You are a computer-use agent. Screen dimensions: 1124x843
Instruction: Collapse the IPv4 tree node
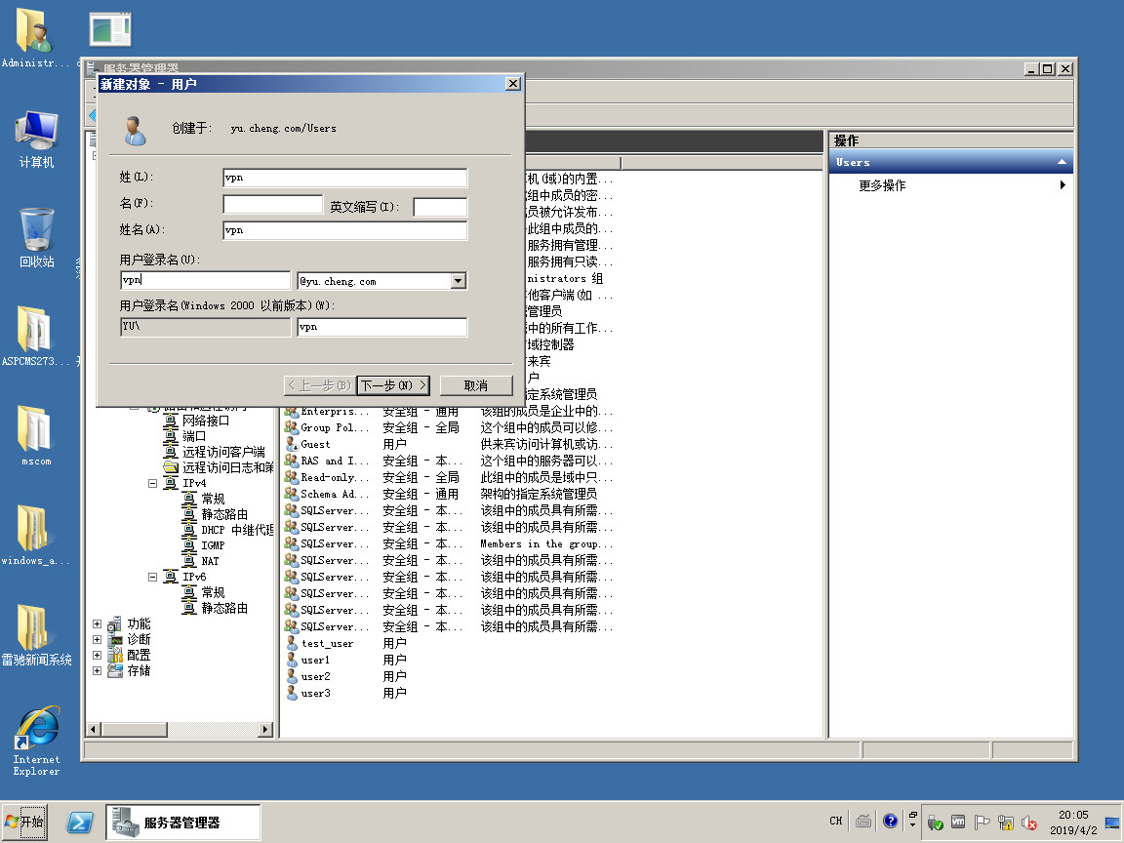click(x=153, y=483)
